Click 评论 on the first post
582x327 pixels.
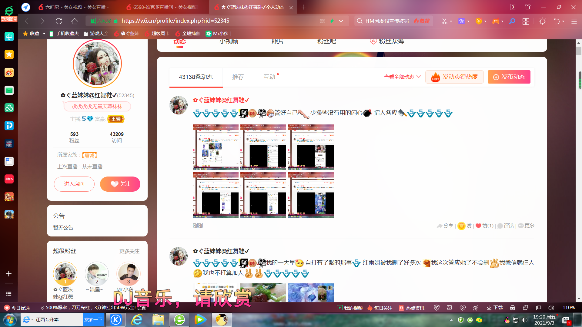pyautogui.click(x=506, y=226)
